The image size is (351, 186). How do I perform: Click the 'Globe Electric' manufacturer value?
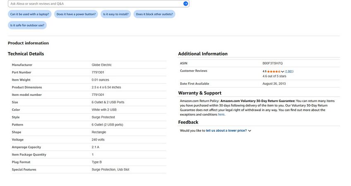[x=102, y=65]
